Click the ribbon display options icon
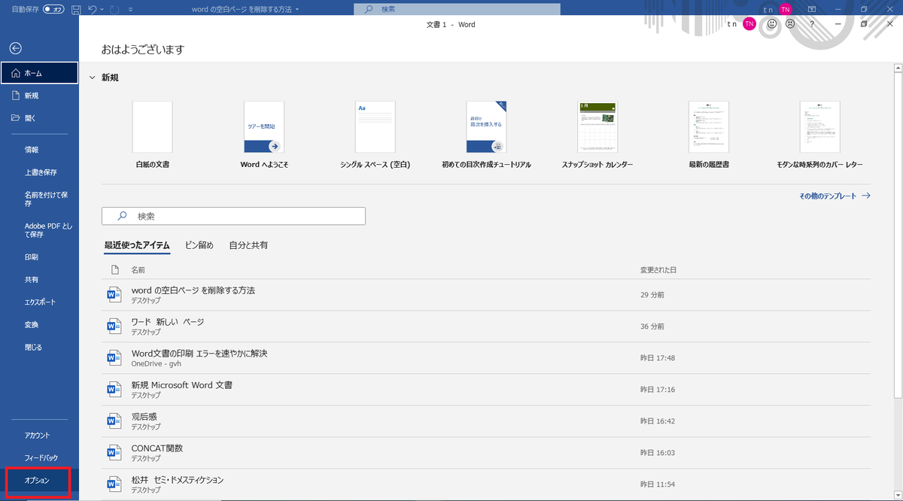 [812, 9]
